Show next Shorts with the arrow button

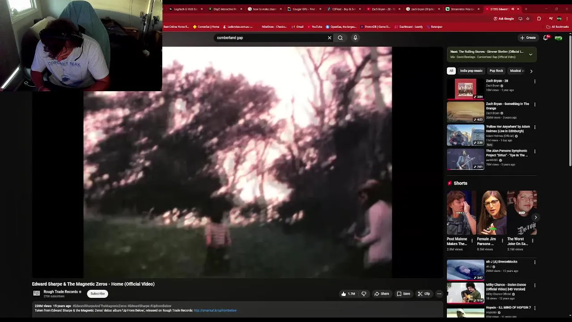coord(536,217)
